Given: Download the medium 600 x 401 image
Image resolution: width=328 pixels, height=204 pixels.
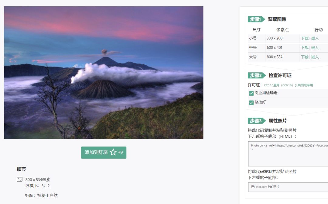Looking at the screenshot, I should (x=305, y=48).
